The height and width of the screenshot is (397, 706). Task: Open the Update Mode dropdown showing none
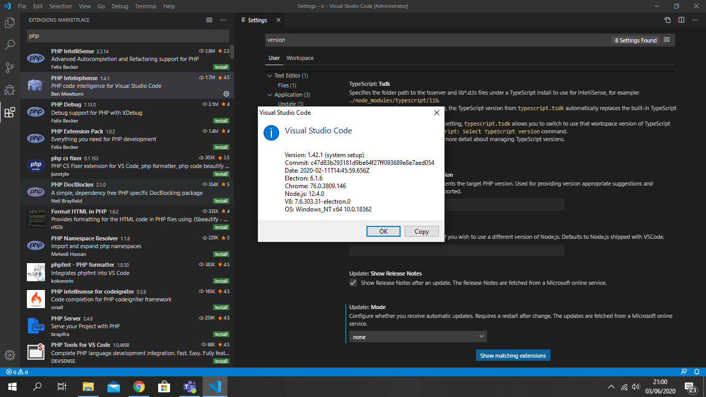tap(418, 336)
